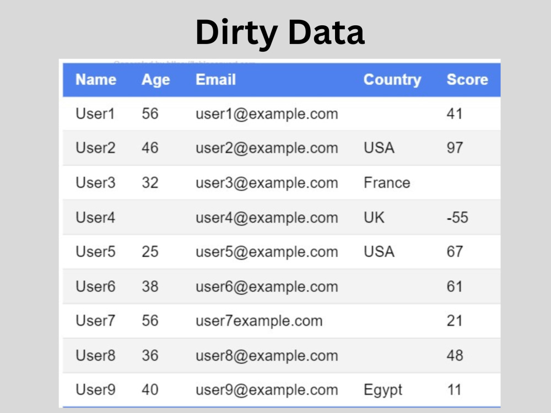Click the Age column header
551x413 pixels.
point(156,80)
